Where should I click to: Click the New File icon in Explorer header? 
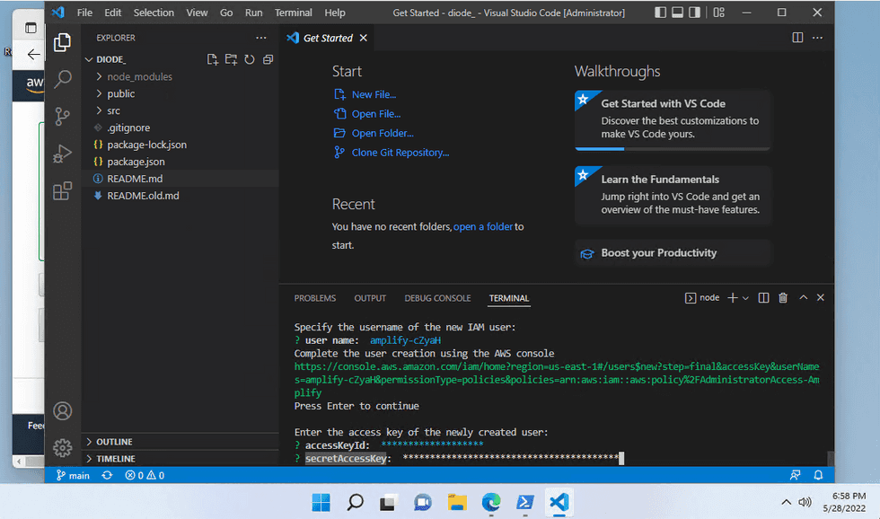click(213, 59)
